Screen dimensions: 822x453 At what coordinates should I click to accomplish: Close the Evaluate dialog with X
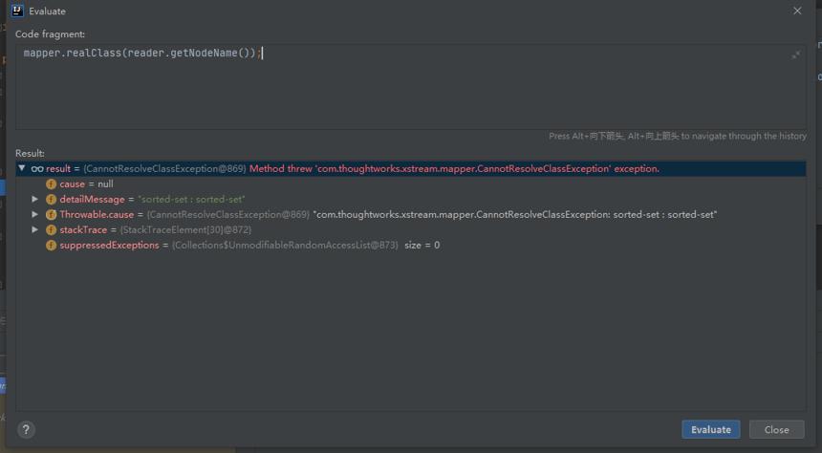click(x=797, y=11)
